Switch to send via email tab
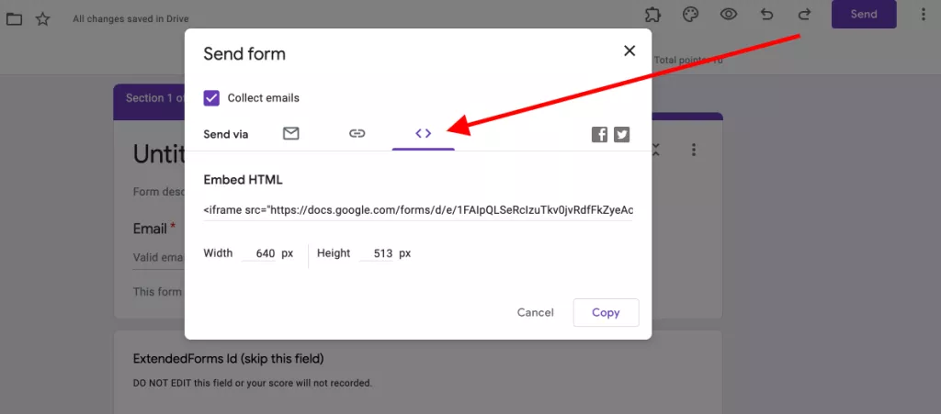Screen dimensions: 941x414 pos(291,134)
